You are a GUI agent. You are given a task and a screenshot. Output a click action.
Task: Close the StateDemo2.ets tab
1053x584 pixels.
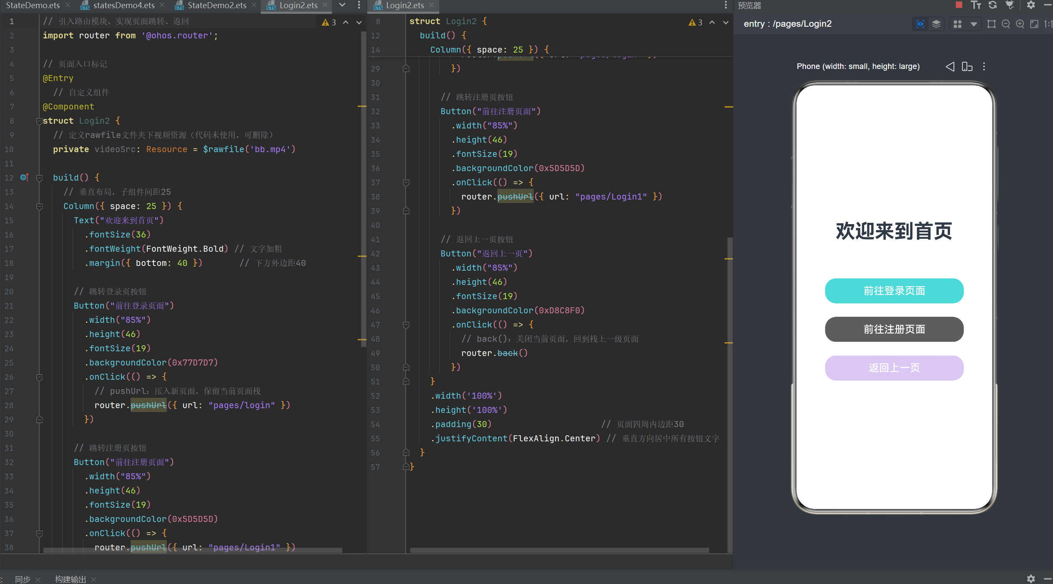click(254, 5)
